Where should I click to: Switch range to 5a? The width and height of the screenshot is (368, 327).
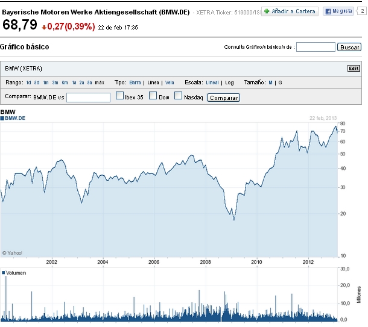pyautogui.click(x=89, y=83)
